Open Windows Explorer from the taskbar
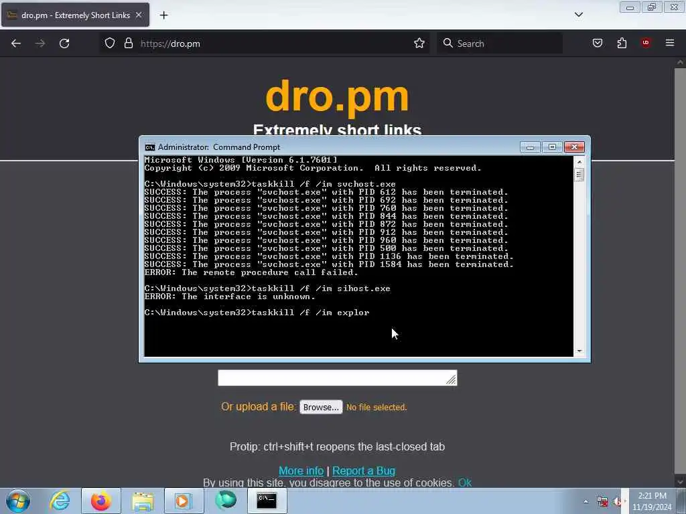The height and width of the screenshot is (514, 686). point(143,501)
